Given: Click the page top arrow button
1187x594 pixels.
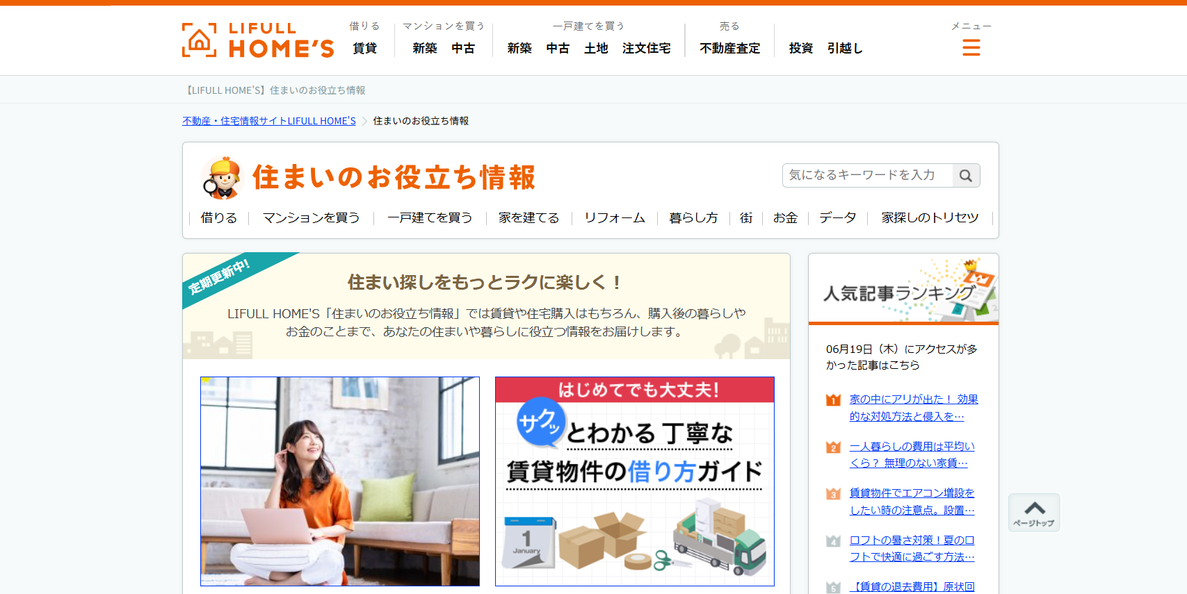Looking at the screenshot, I should pyautogui.click(x=1034, y=513).
